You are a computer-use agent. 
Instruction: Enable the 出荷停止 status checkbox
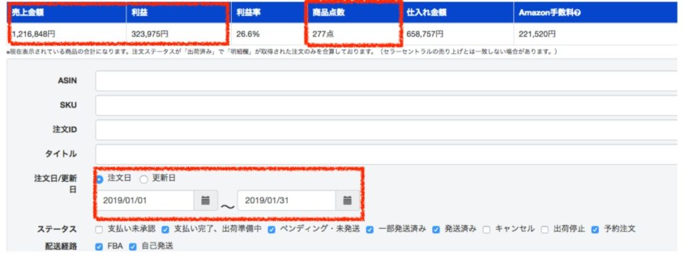click(x=545, y=230)
